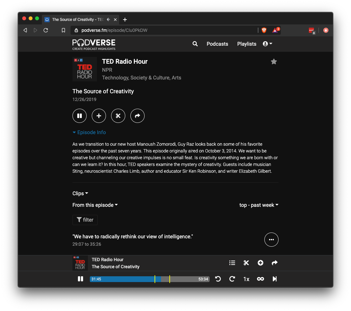
Task: Navigate to Podcasts menu item
Action: tap(217, 44)
